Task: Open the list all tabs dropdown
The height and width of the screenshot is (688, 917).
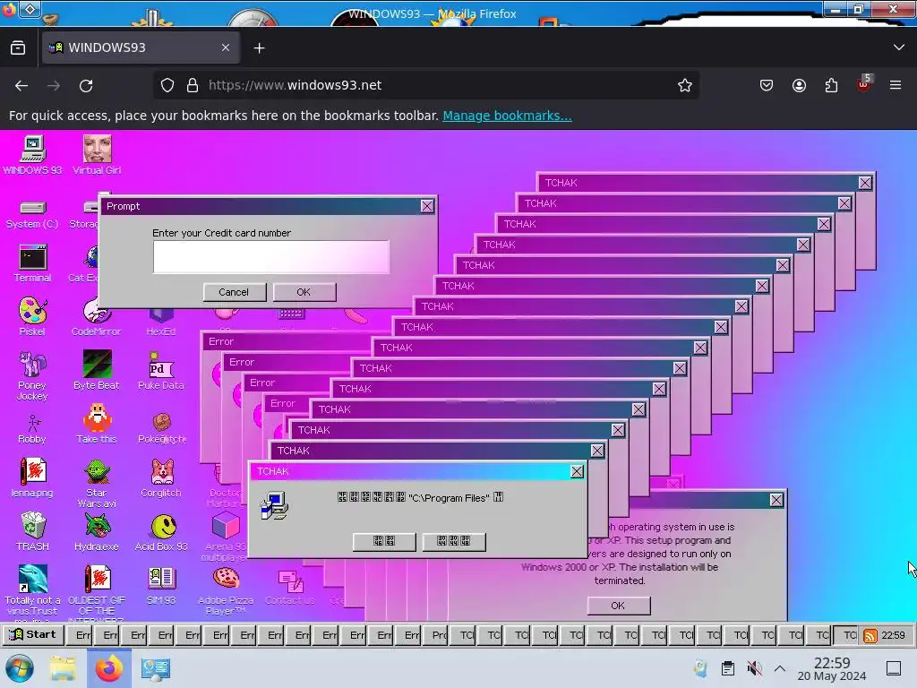Action: (x=899, y=47)
